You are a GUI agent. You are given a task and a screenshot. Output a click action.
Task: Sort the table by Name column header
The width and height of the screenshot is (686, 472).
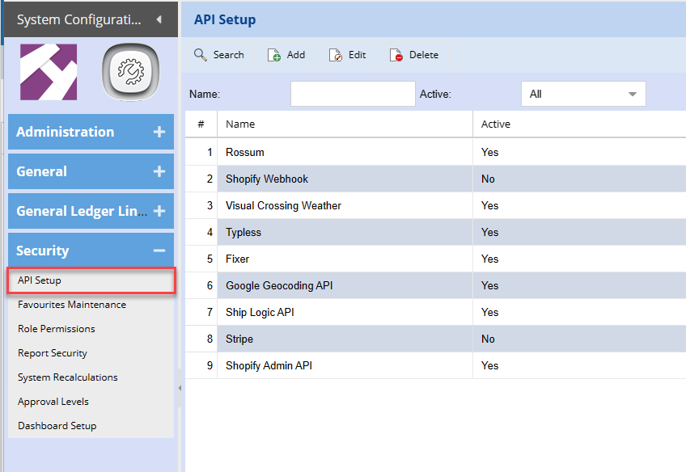point(240,124)
